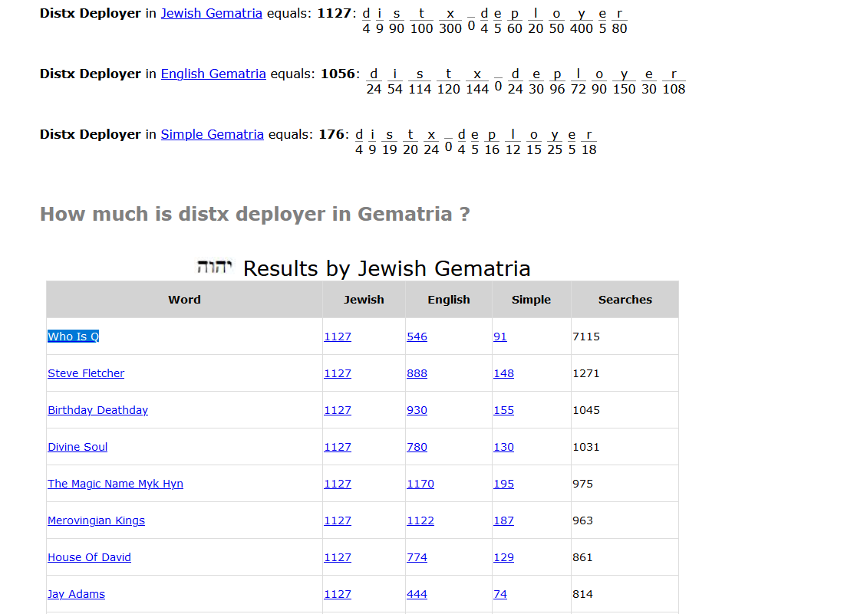Click letter value 25 for y in Simple row
The image size is (844, 614).
pyautogui.click(x=555, y=150)
